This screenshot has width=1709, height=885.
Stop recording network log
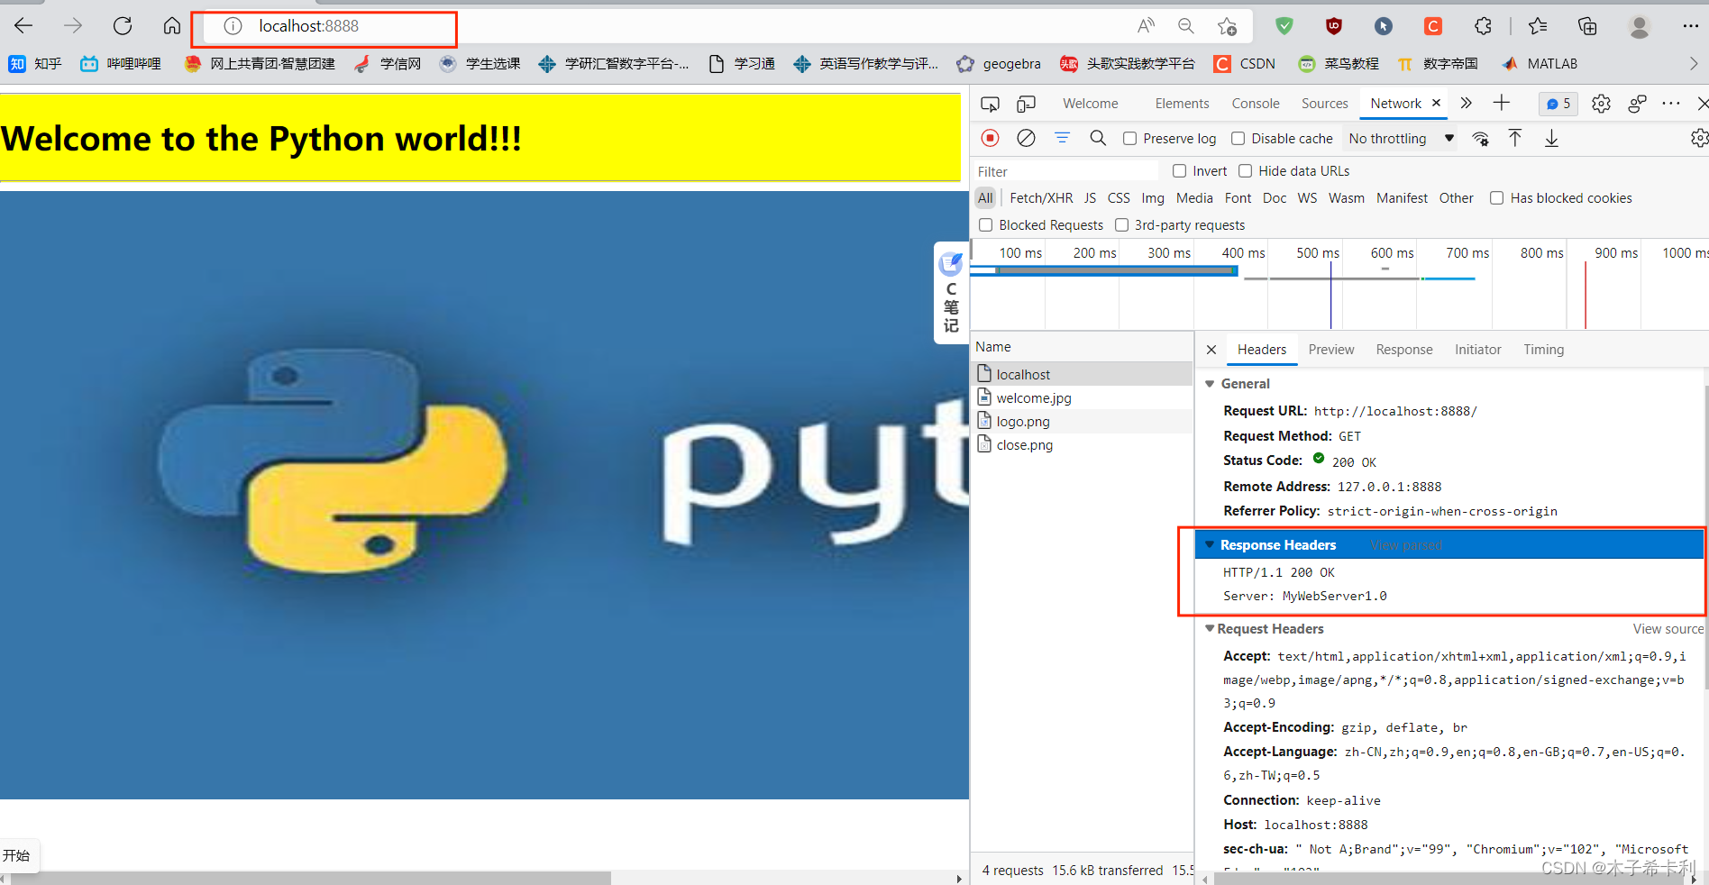990,138
